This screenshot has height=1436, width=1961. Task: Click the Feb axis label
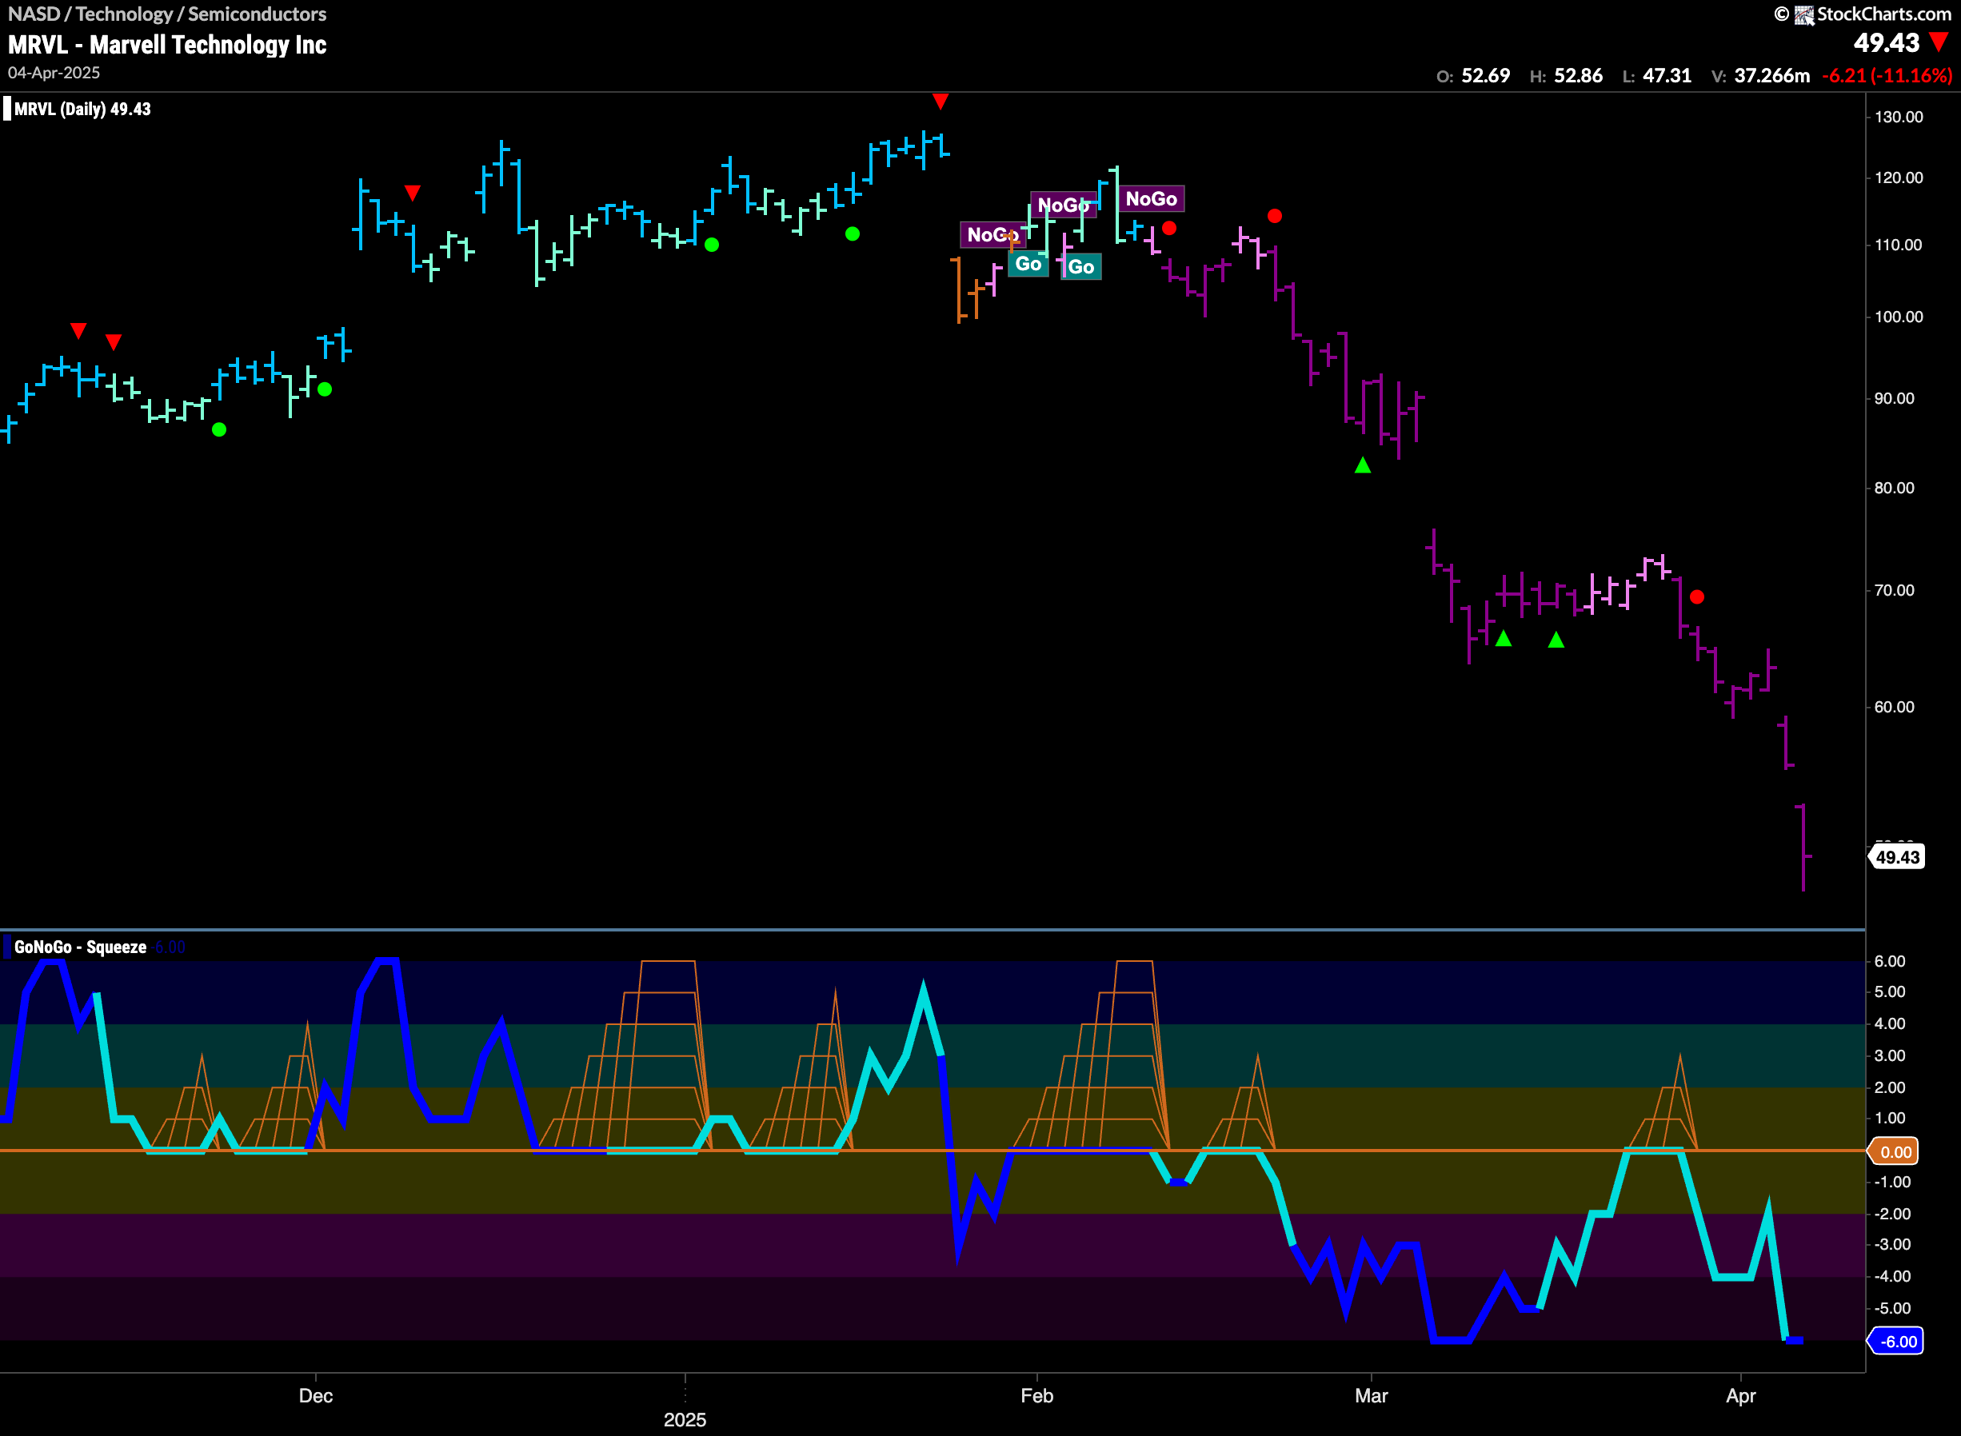point(1036,1396)
